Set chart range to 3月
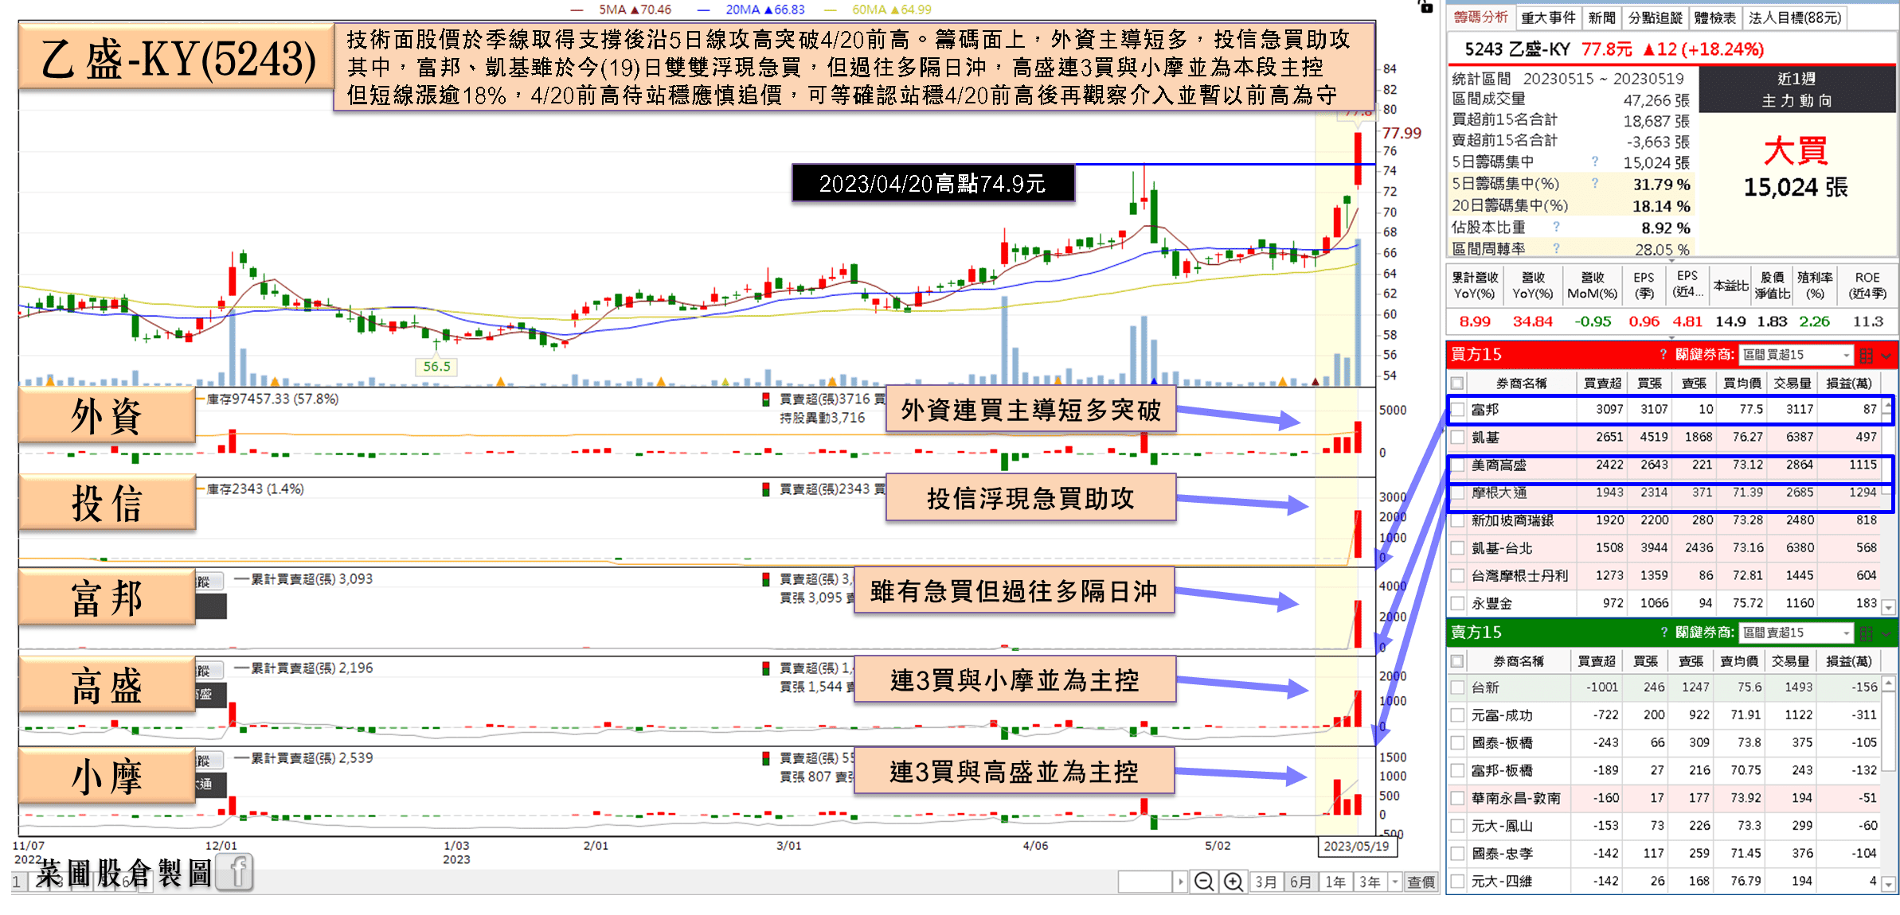Image resolution: width=1900 pixels, height=915 pixels. pyautogui.click(x=1265, y=882)
